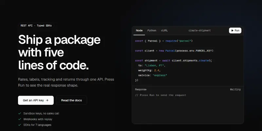Click the "// Press Run to send the request" comment
This screenshot has height=131, width=262.
coord(160,95)
